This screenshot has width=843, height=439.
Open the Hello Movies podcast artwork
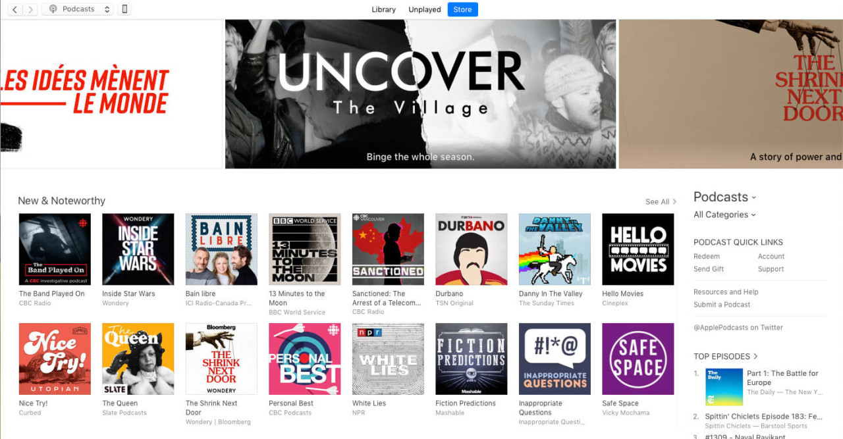click(x=638, y=249)
